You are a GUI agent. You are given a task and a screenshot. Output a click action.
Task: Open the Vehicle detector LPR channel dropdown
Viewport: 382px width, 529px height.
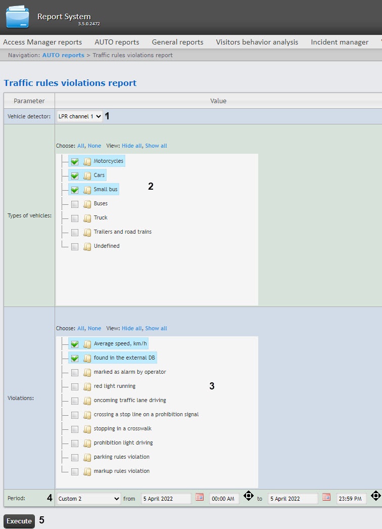point(80,116)
